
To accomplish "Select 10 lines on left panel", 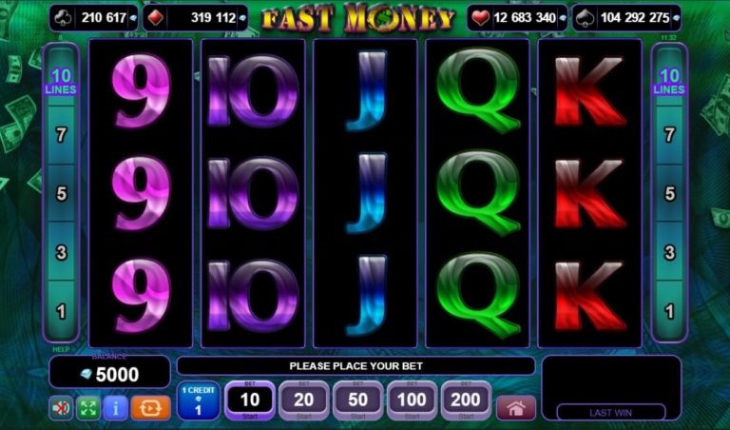I will 61,81.
